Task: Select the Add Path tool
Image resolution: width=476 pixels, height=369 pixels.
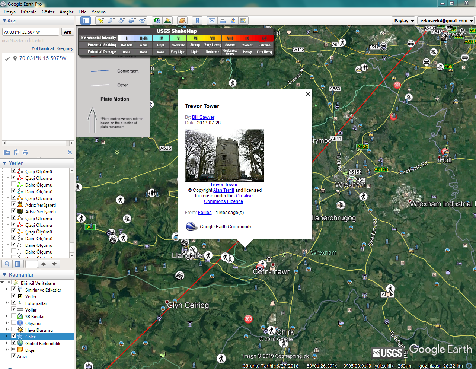Action: click(x=122, y=20)
